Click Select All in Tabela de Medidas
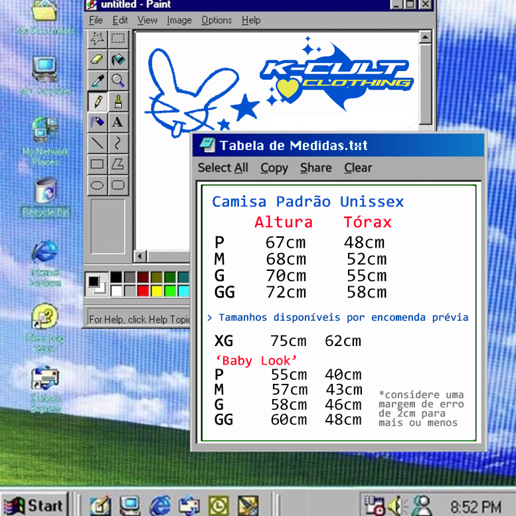This screenshot has height=516, width=516. [x=222, y=168]
